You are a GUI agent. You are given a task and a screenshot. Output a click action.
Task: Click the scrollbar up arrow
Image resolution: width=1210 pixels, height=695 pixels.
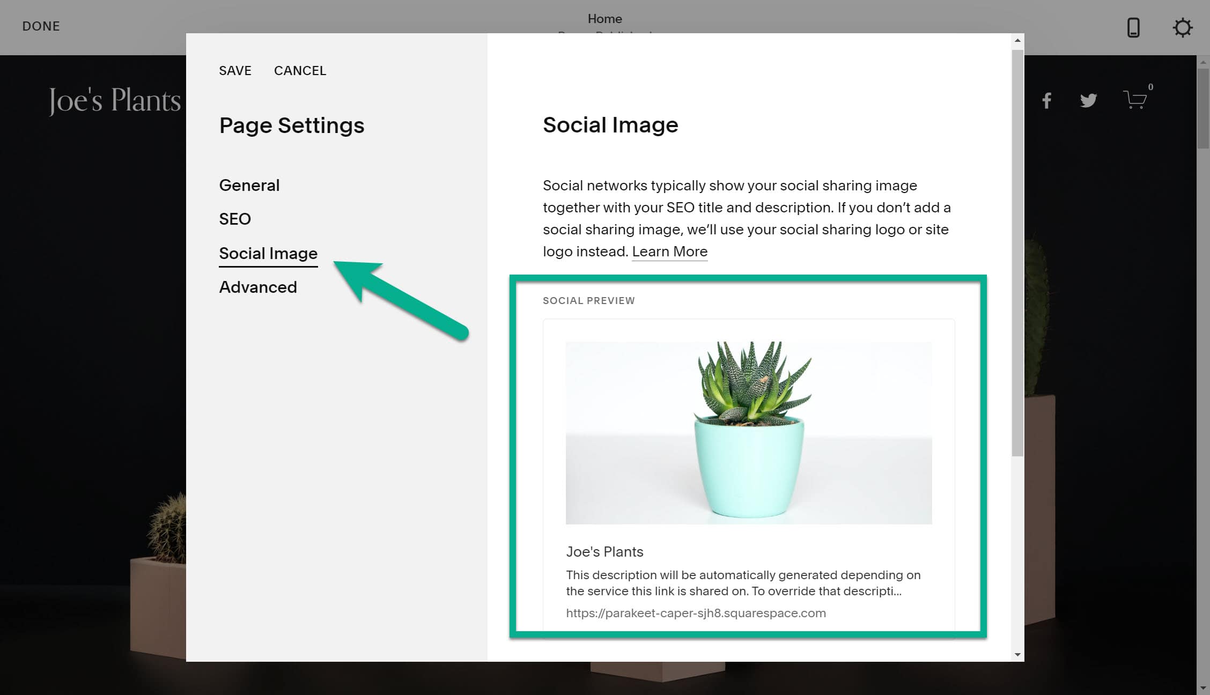1016,40
